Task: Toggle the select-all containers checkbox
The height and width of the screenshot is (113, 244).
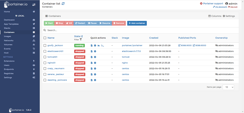Action: point(45,38)
